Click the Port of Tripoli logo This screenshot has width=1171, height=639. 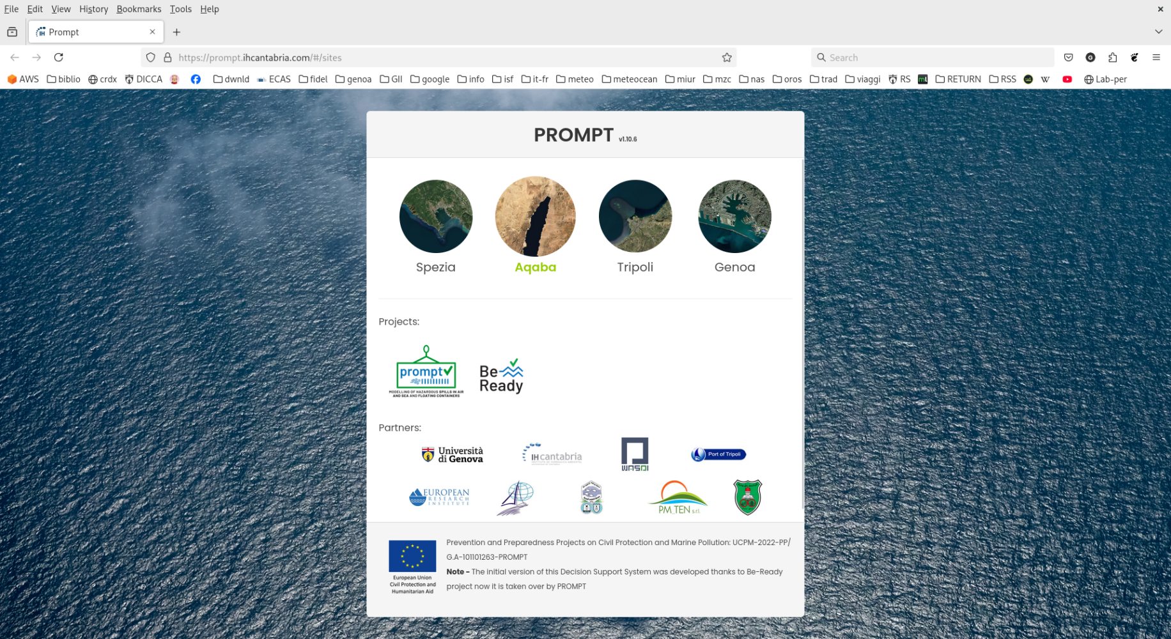(x=717, y=454)
